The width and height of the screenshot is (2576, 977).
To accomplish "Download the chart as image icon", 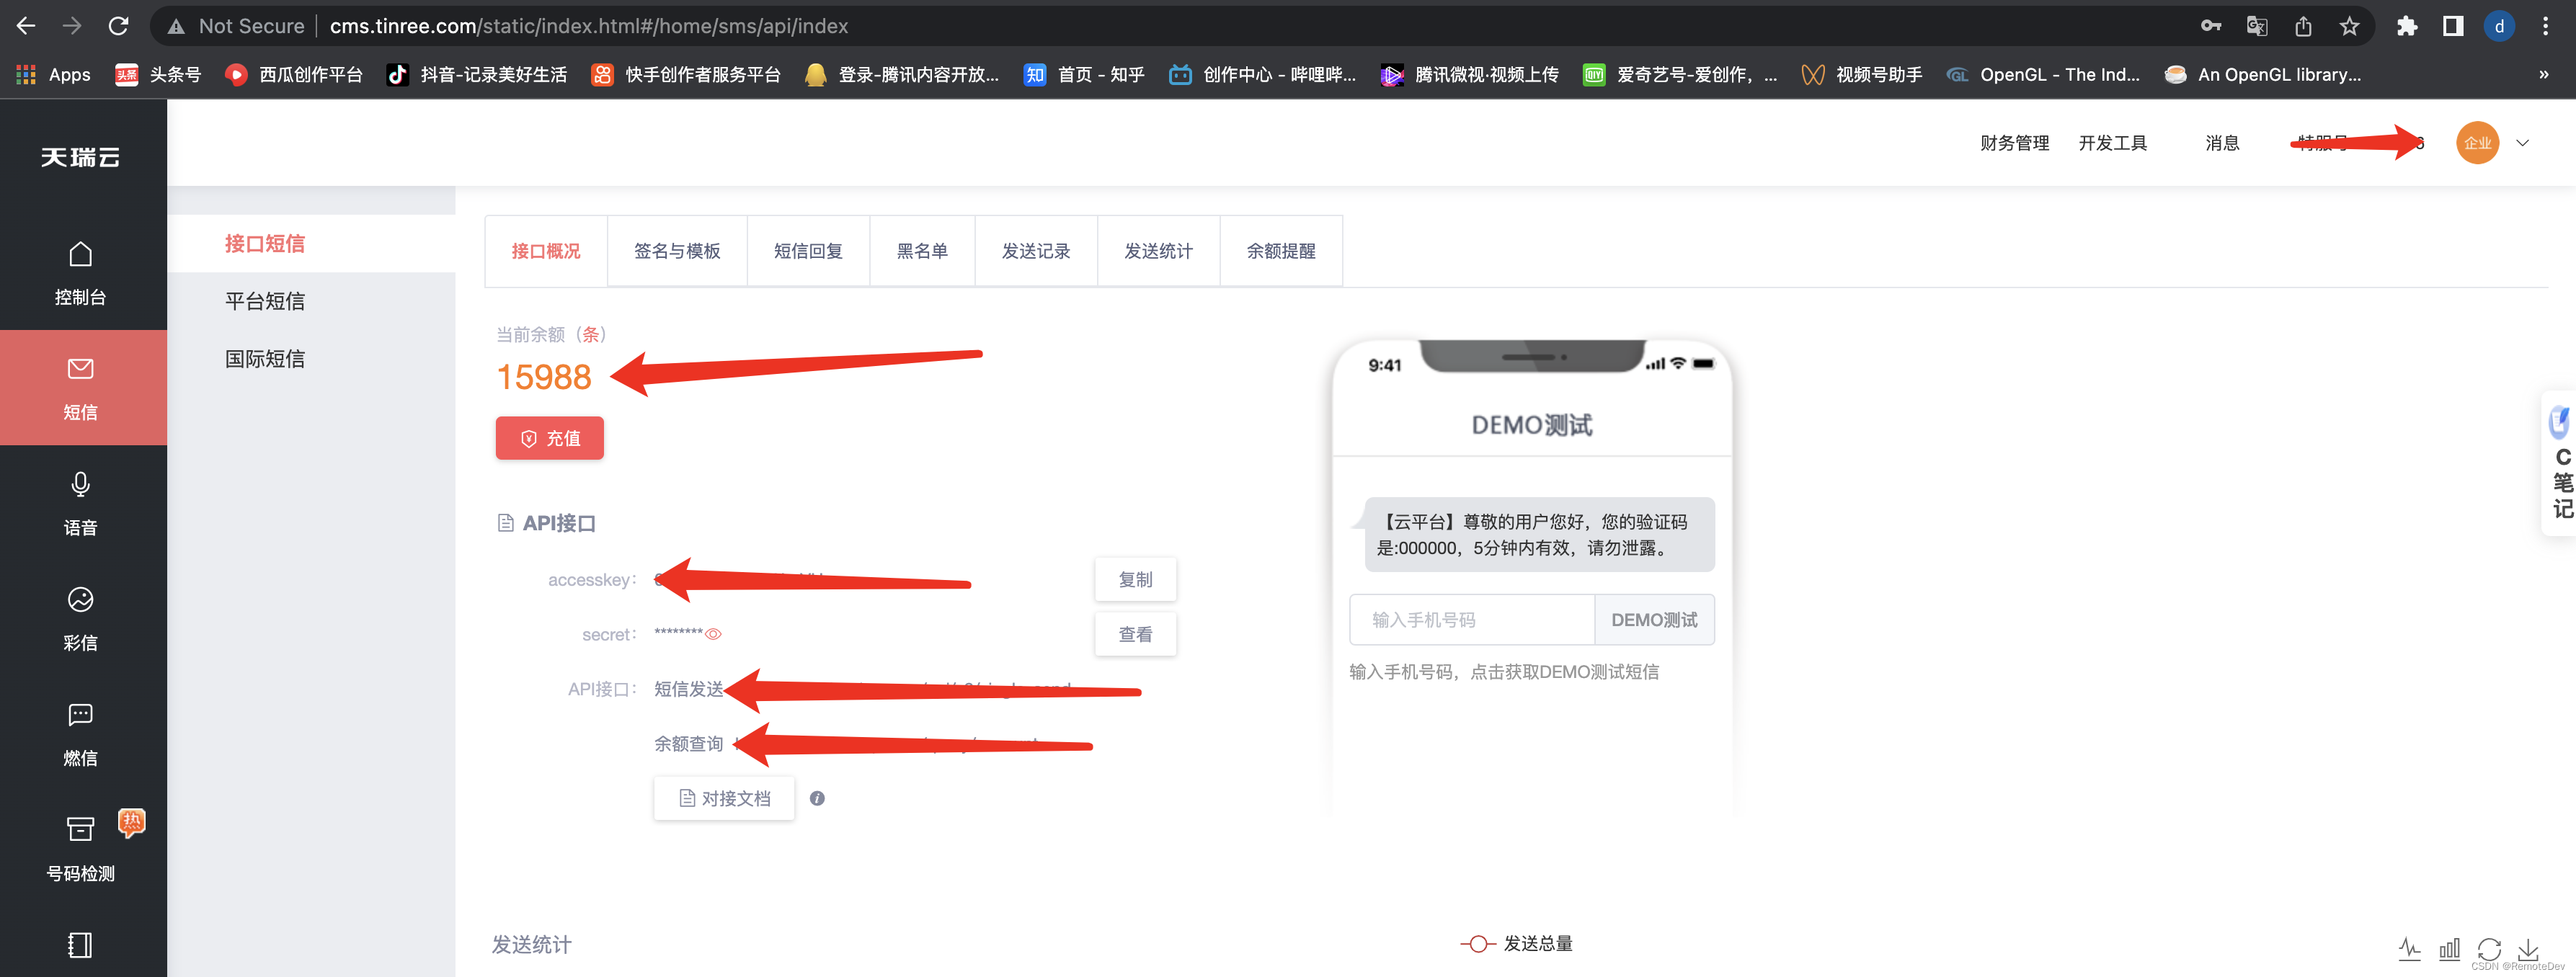I will [2529, 949].
